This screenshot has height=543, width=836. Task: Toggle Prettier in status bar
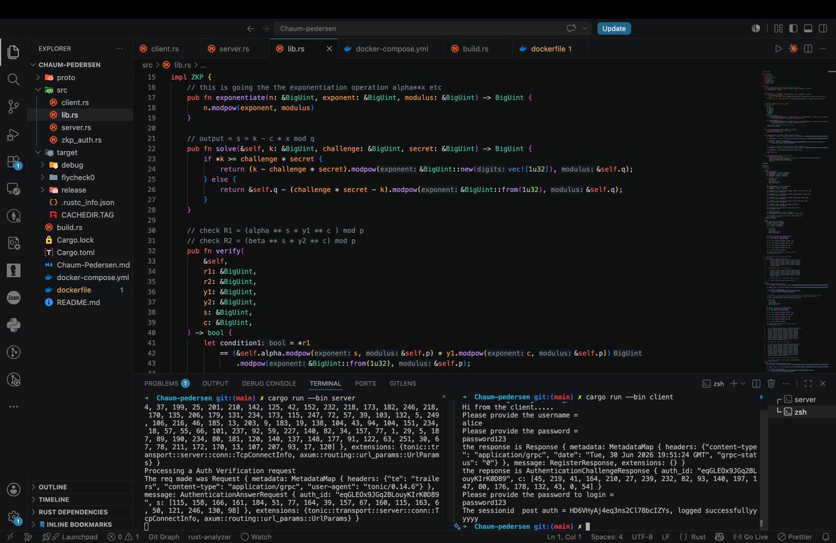click(x=794, y=537)
